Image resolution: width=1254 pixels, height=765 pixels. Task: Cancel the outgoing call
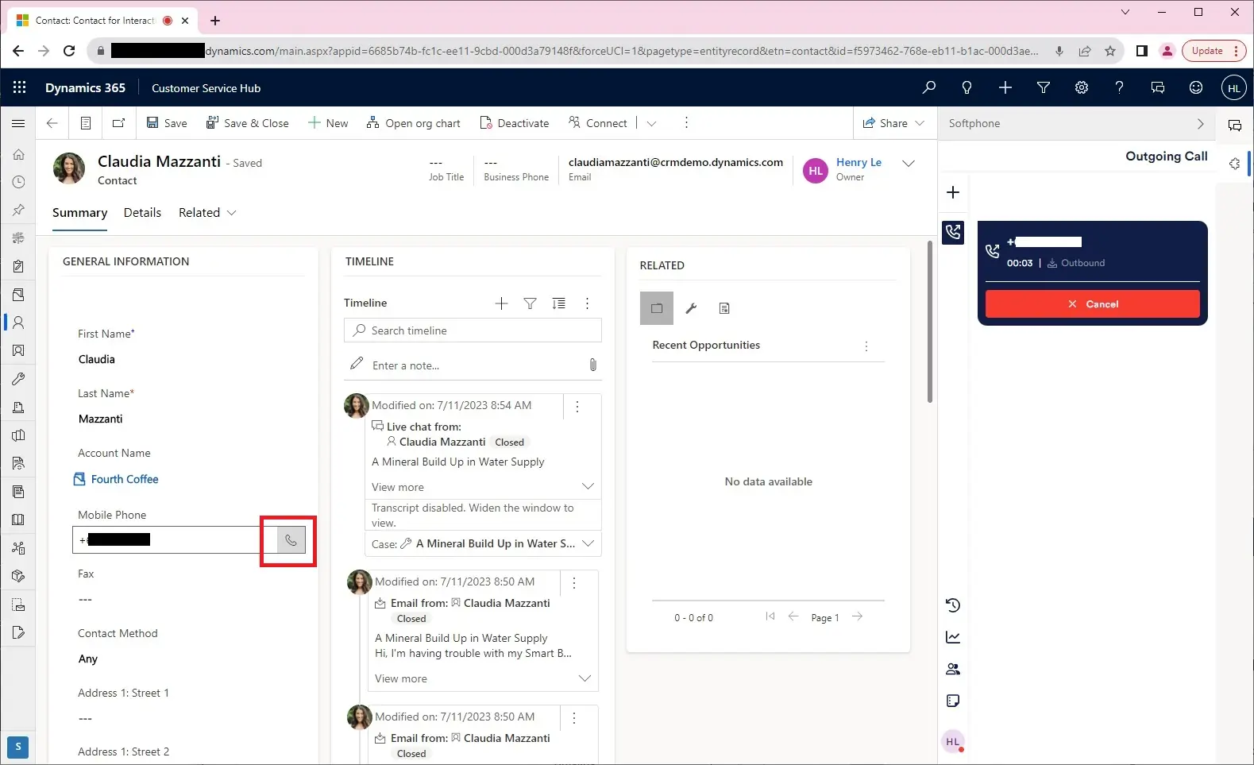click(1092, 304)
